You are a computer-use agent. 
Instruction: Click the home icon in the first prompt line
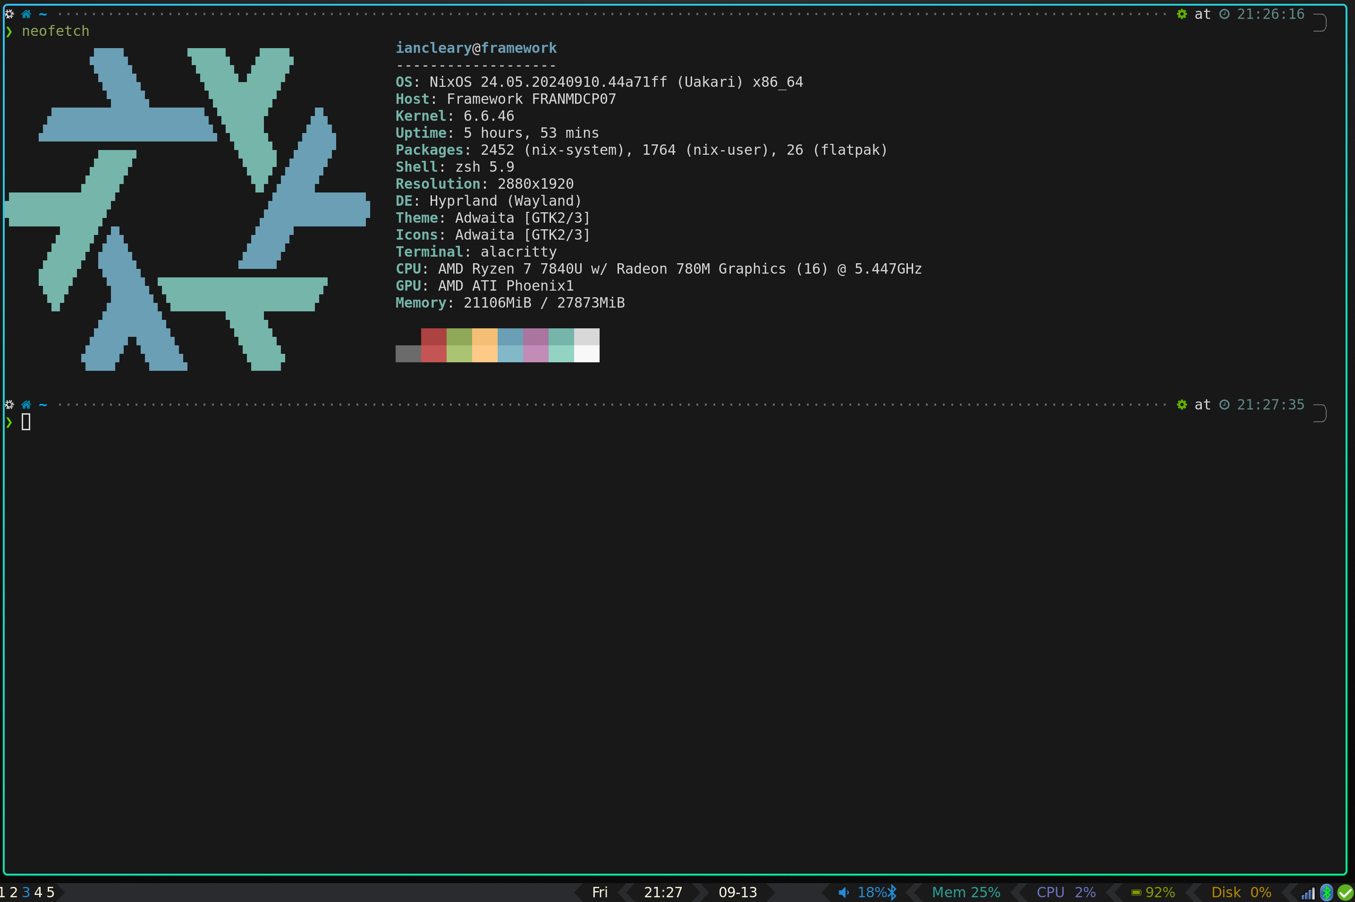click(26, 14)
